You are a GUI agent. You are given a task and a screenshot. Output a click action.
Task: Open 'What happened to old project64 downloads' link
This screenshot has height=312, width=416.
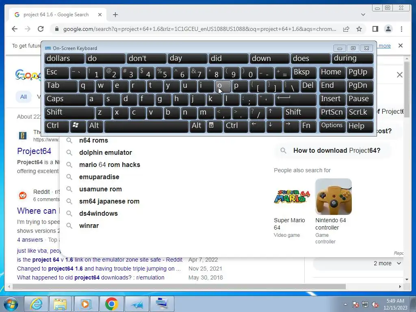coord(91,277)
